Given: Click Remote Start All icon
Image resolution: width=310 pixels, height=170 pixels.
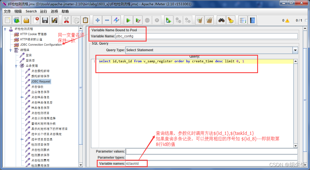Looking at the screenshot, I should [169, 20].
